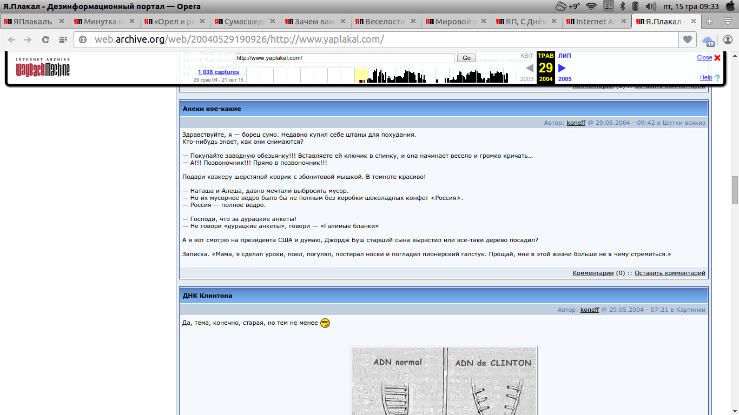Open author koneff in Анеки кое-какие post

coord(576,123)
